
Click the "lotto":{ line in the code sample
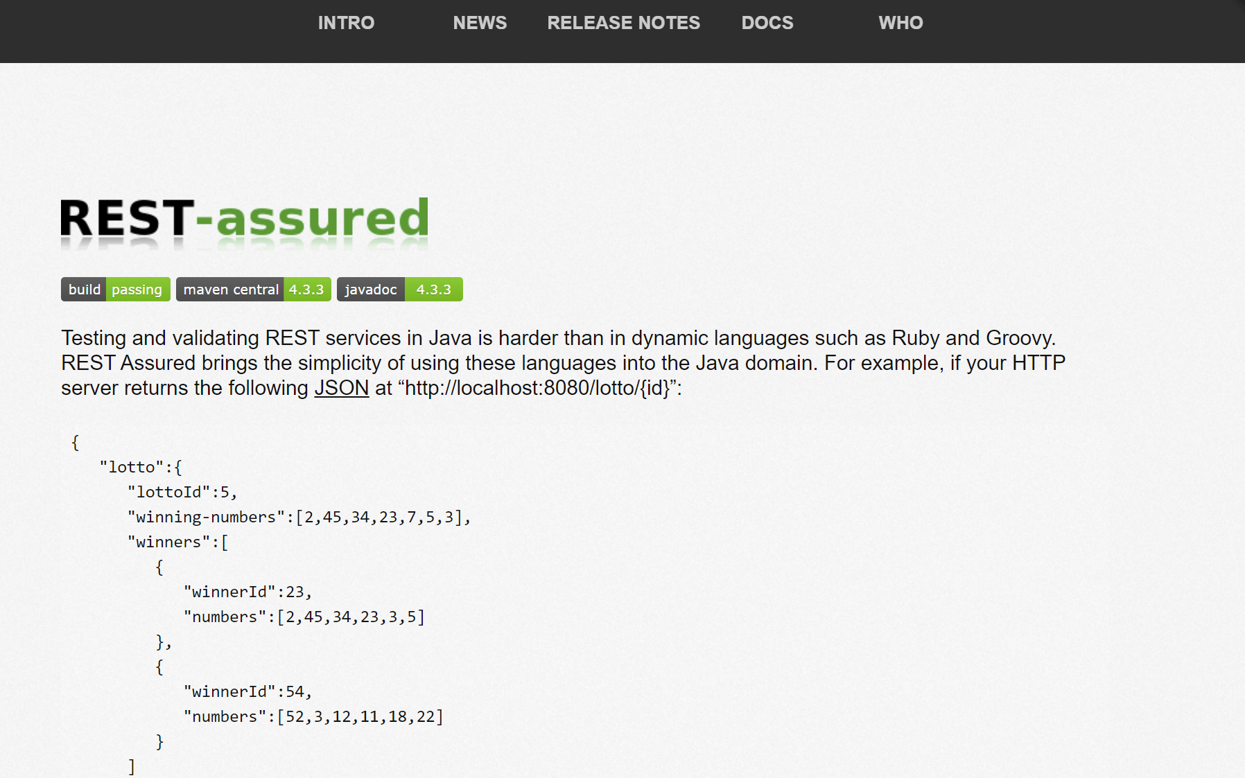coord(141,468)
